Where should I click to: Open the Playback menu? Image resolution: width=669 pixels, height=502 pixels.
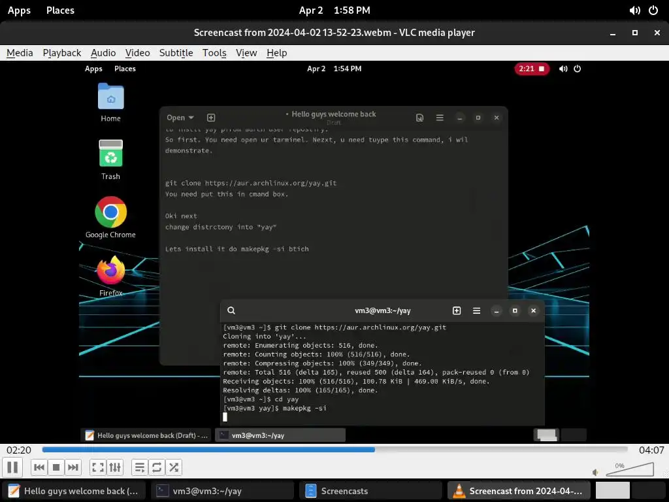62,53
